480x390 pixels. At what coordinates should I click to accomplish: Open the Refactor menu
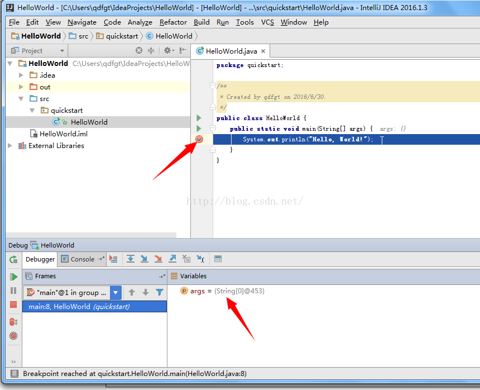point(173,22)
